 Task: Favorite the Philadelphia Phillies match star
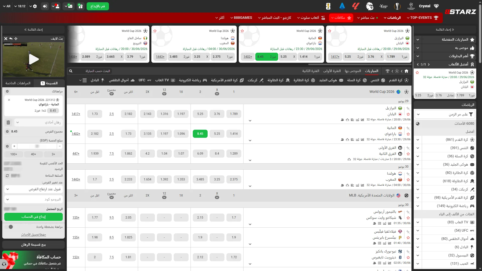(408, 238)
